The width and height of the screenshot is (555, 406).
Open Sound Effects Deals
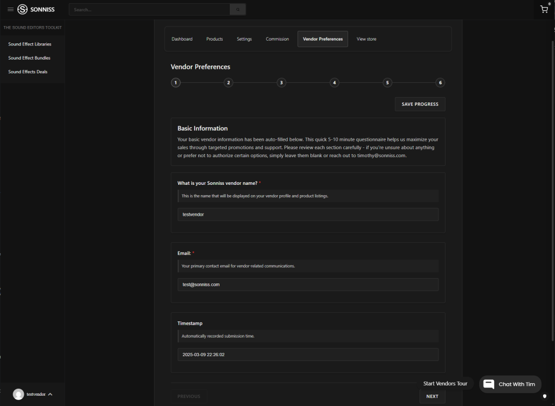click(28, 72)
